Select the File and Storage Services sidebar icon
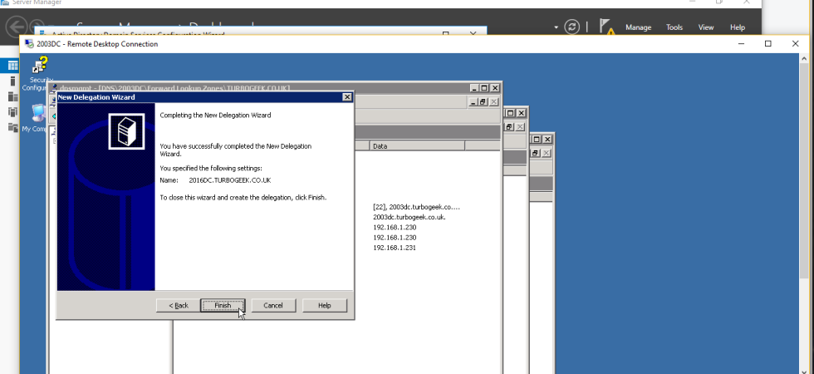 click(13, 127)
